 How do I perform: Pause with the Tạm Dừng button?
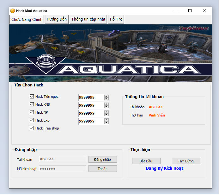coord(186,161)
